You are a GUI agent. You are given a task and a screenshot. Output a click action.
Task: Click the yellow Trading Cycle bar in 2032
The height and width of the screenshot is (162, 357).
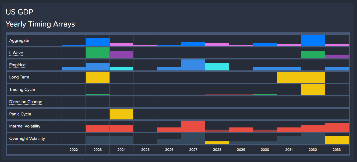313,90
